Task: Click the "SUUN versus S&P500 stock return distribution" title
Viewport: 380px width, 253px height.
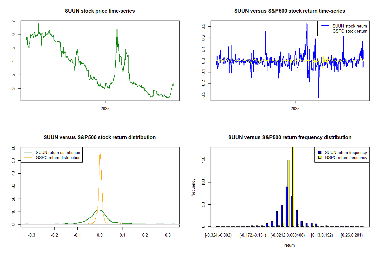Action: 100,138
